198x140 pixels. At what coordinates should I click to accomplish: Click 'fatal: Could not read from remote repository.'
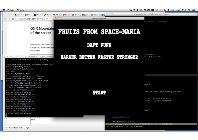27,60
